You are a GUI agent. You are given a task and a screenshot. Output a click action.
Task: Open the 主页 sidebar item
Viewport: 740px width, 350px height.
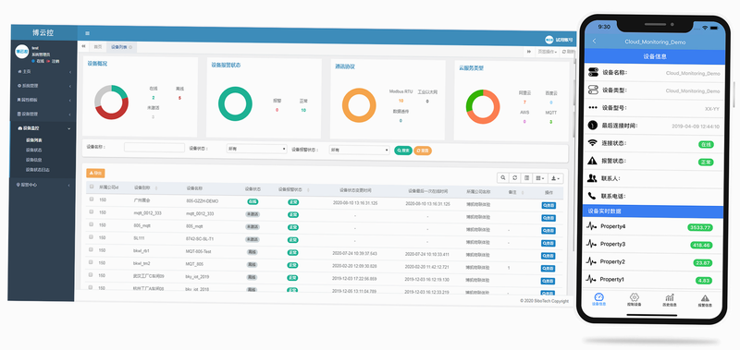tap(43, 72)
